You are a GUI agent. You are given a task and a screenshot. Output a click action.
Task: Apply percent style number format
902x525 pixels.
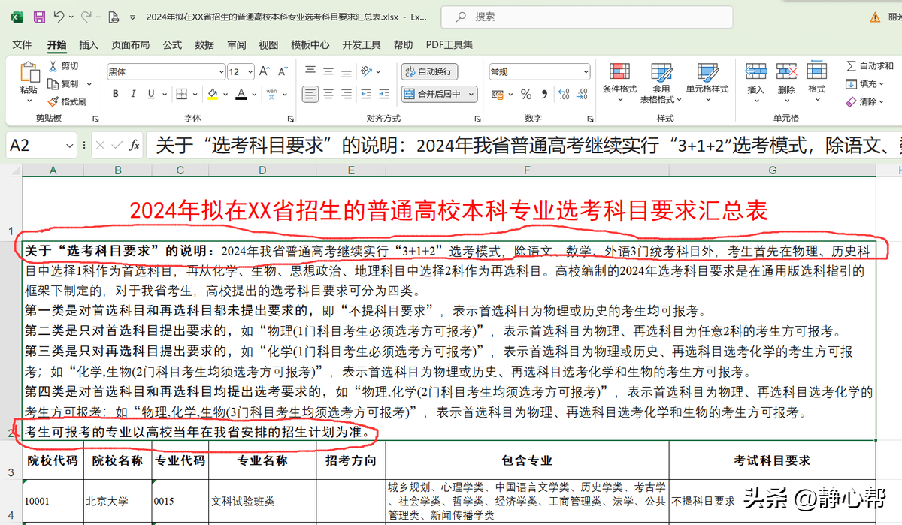[x=526, y=94]
